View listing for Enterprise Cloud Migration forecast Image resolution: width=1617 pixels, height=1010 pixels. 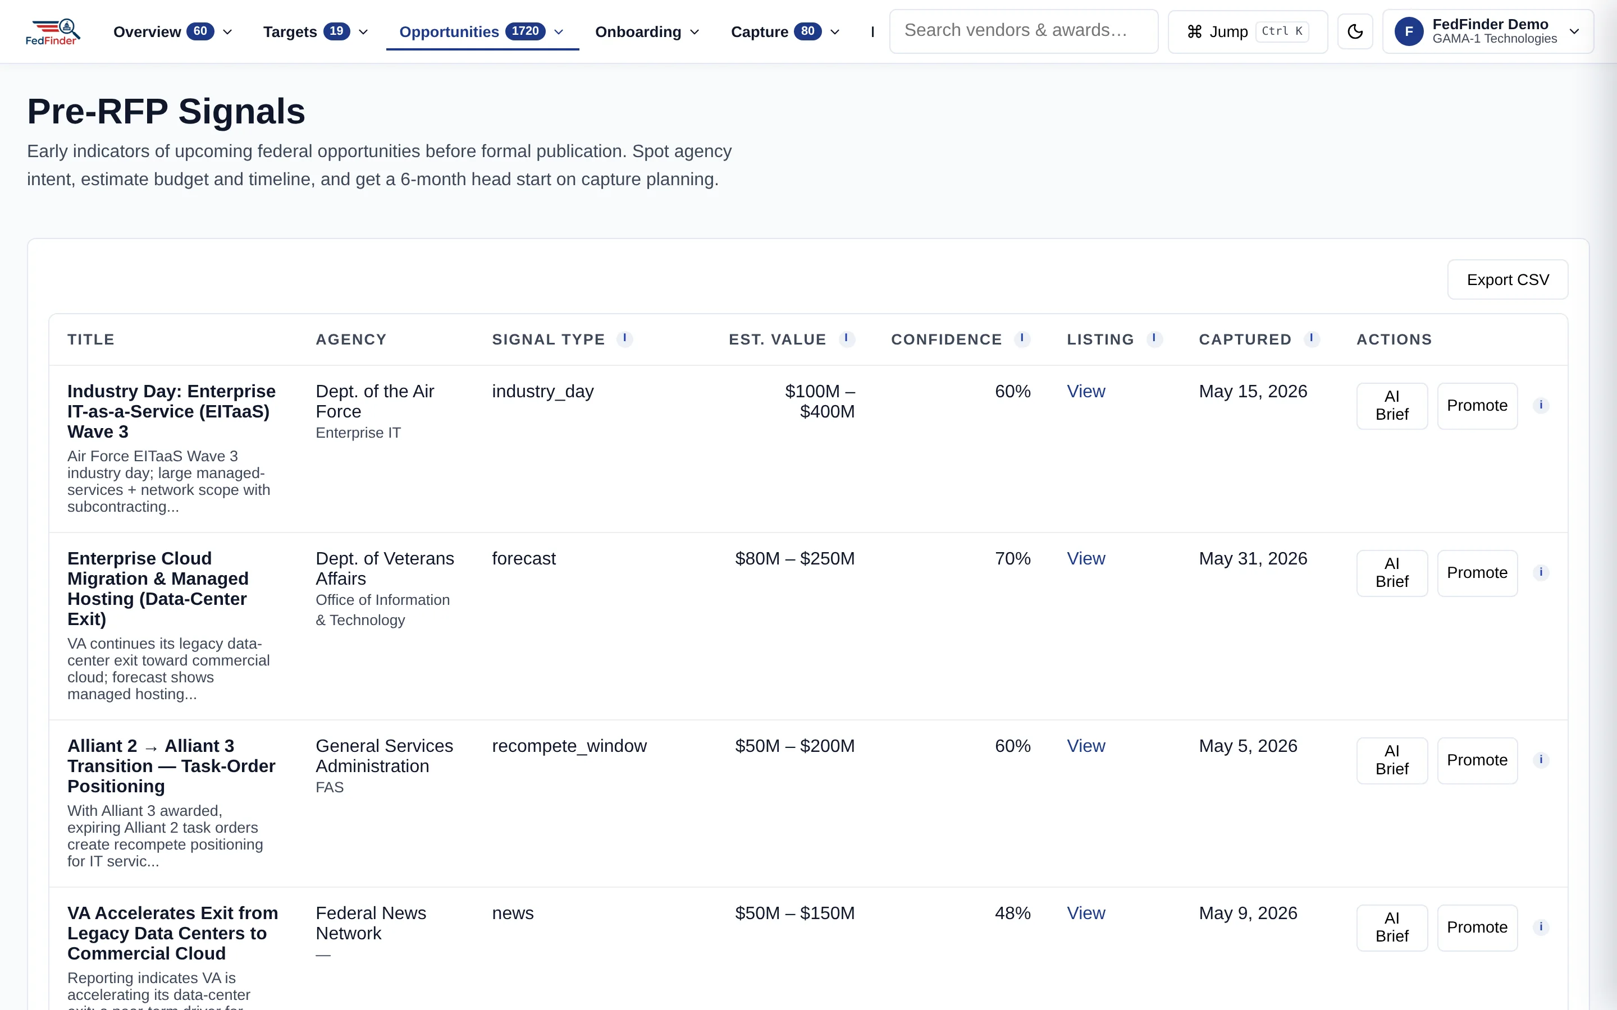[x=1086, y=558]
